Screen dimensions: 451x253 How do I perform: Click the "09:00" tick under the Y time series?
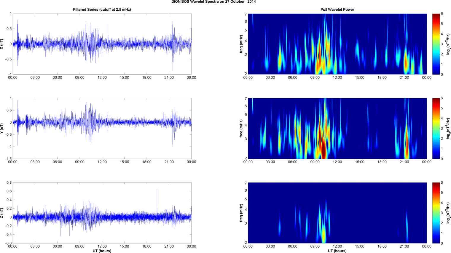pyautogui.click(x=80, y=162)
